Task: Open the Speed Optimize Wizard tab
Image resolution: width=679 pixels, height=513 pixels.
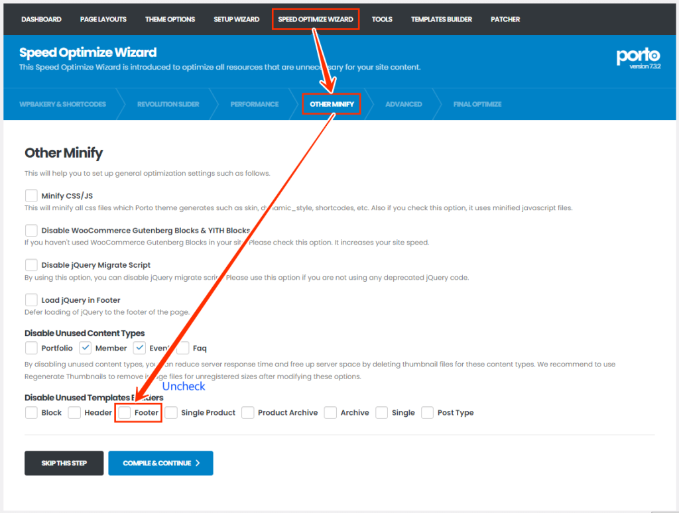Action: tap(315, 19)
